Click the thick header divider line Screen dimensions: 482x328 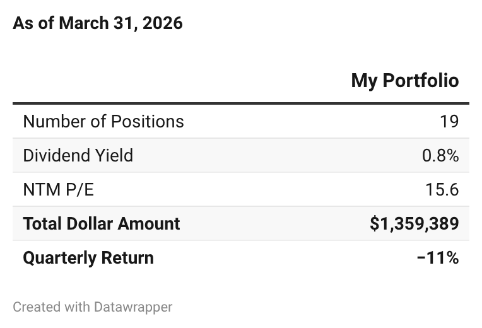pos(241,103)
